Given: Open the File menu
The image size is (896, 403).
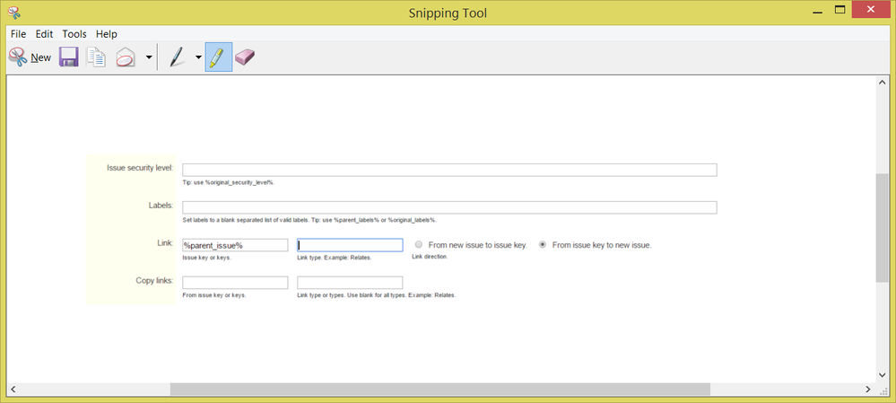Looking at the screenshot, I should (18, 34).
